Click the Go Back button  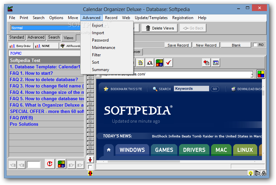193,28
